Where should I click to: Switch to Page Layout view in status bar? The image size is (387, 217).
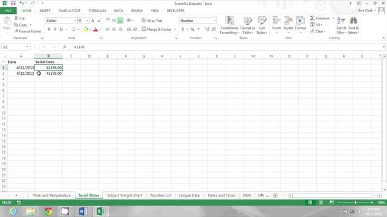pos(320,203)
